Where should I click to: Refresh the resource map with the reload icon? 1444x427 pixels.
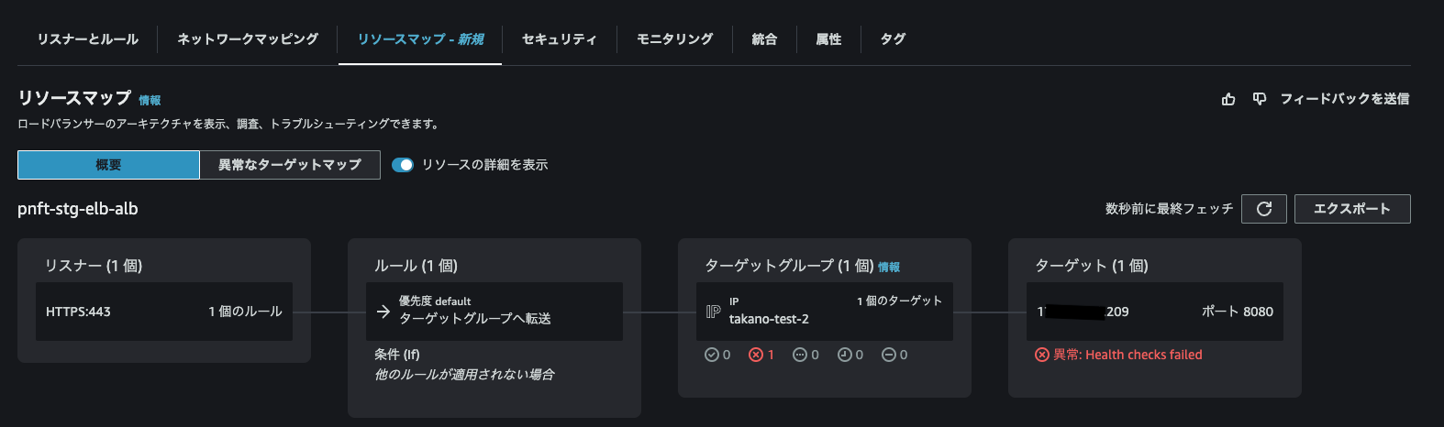[1263, 209]
